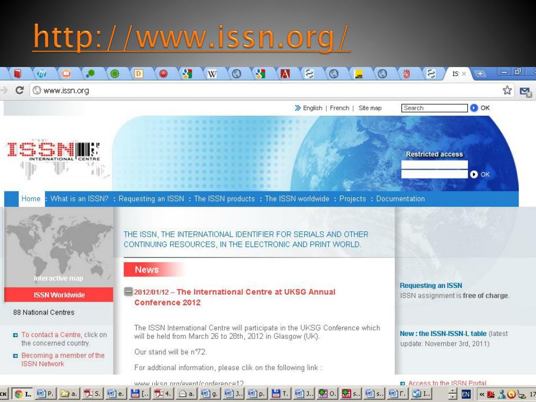
Task: Switch to the red A icon tab
Action: pos(285,73)
